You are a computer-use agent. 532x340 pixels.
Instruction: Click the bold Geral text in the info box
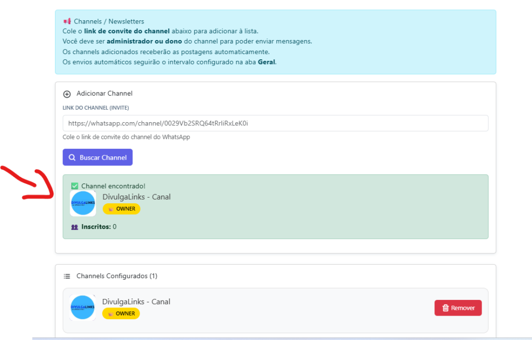click(267, 62)
